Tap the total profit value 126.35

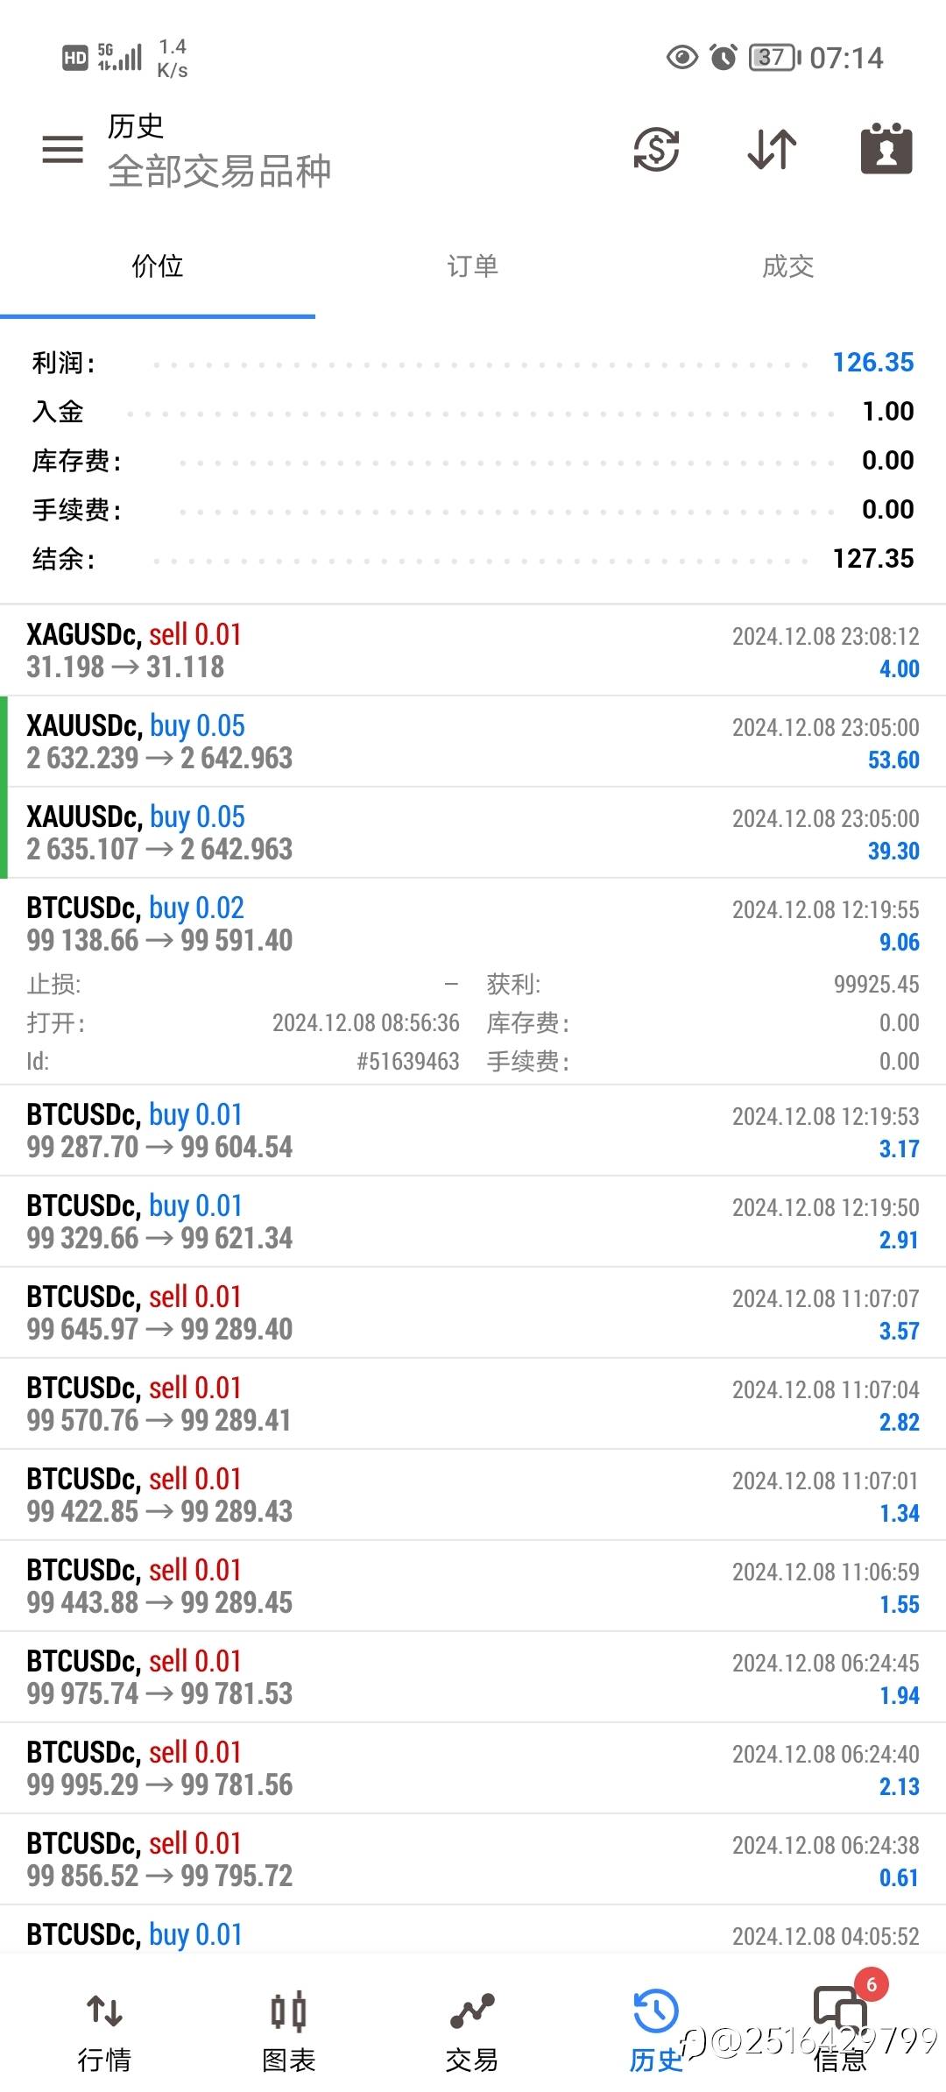click(872, 363)
